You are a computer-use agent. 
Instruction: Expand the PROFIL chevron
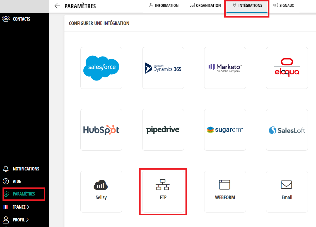click(27, 220)
